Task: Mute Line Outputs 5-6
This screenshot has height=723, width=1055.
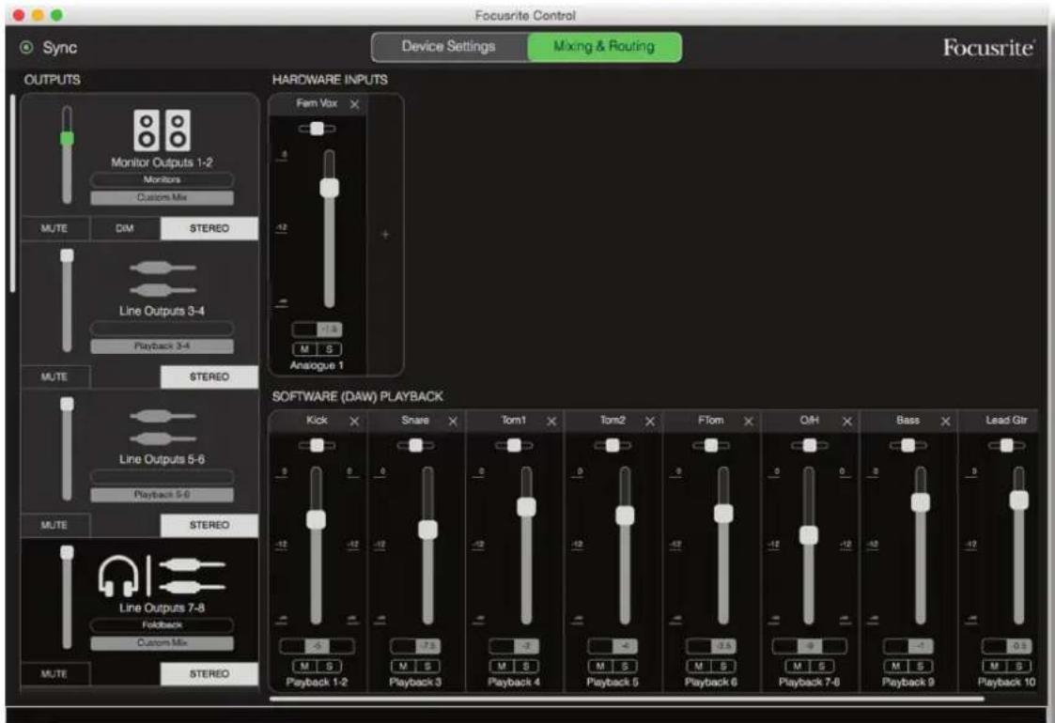Action: tap(54, 525)
